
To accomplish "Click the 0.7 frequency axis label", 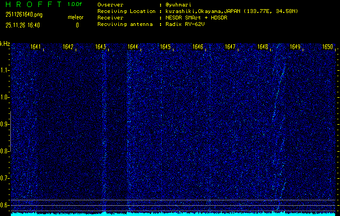I will (4, 178).
